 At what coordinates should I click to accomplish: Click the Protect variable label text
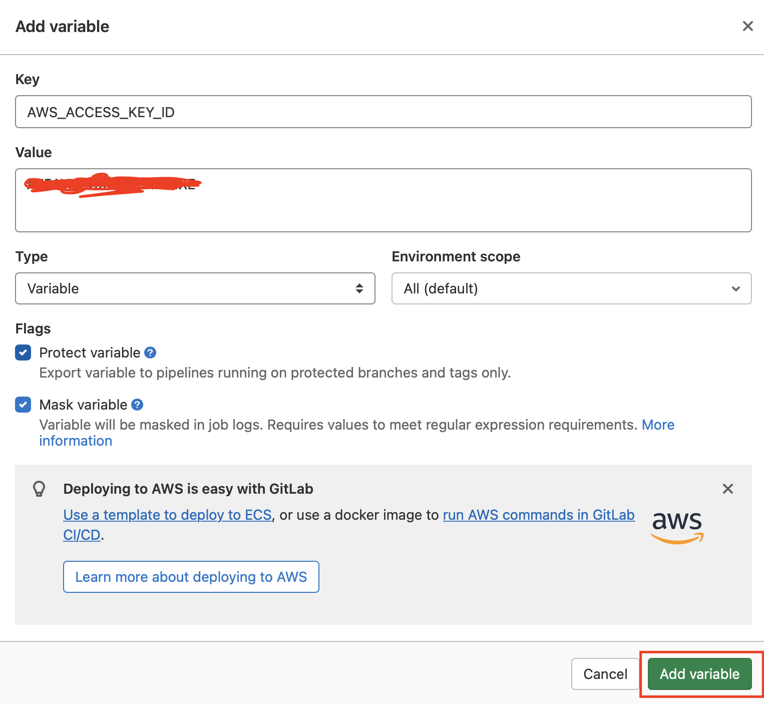[90, 353]
